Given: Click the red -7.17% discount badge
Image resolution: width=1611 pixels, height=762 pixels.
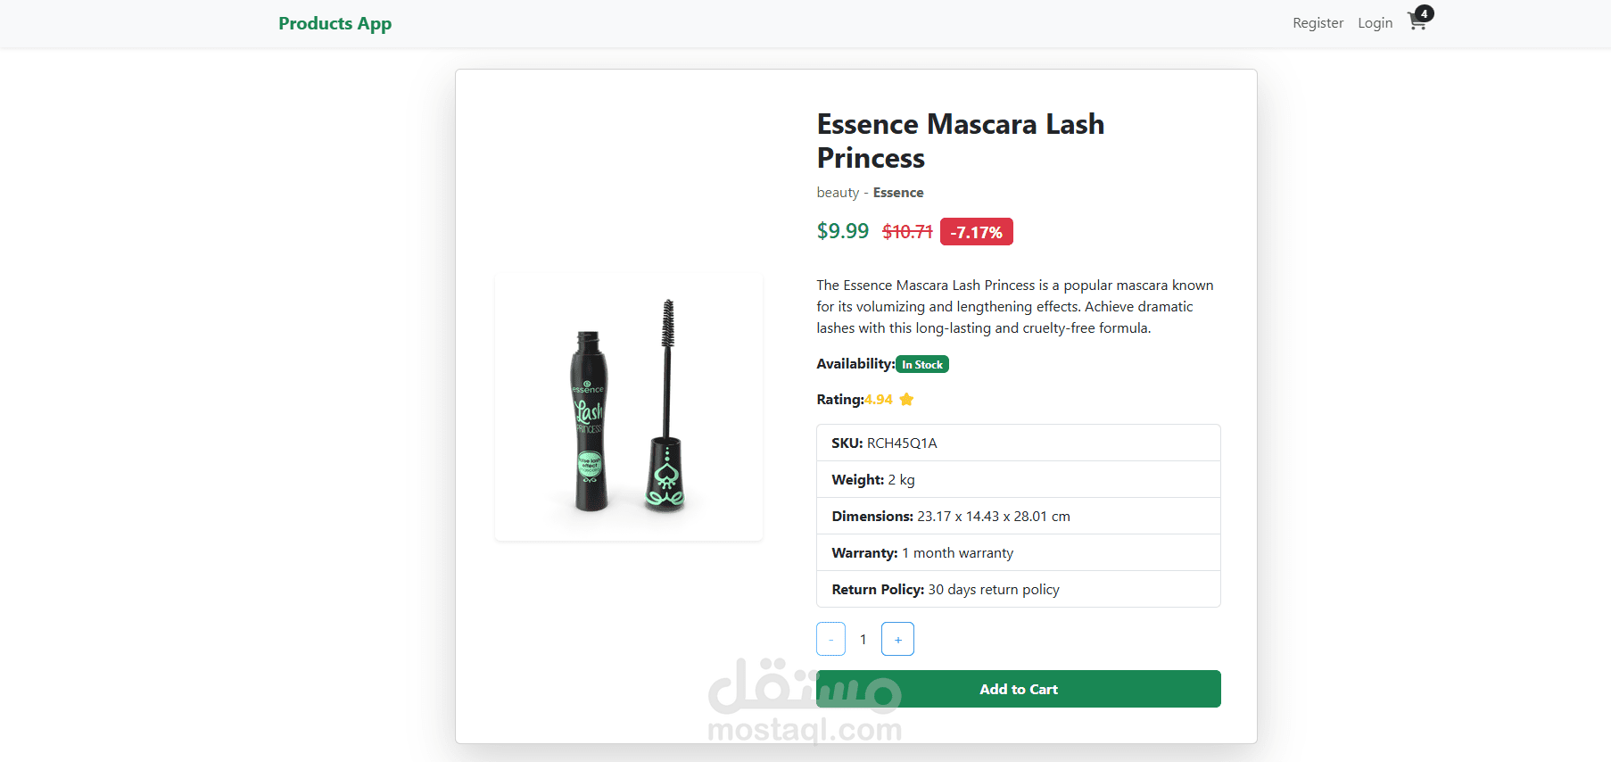Looking at the screenshot, I should tap(976, 232).
